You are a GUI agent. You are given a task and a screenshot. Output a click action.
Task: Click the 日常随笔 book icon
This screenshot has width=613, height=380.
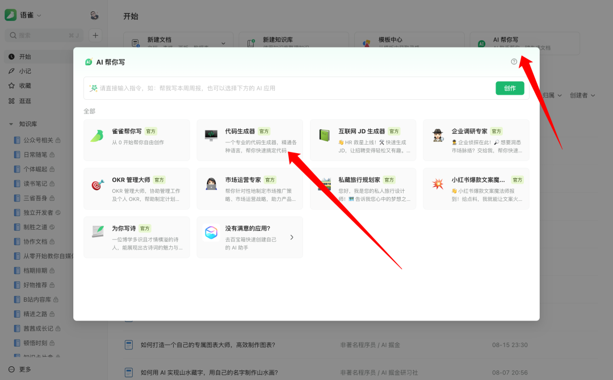coord(17,155)
